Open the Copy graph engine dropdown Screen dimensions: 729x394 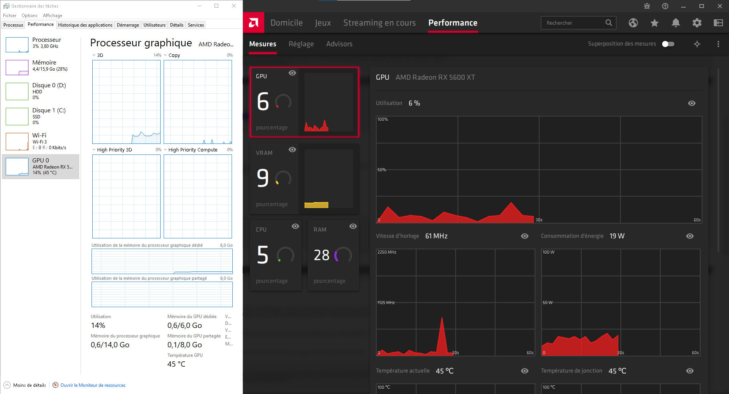(x=166, y=55)
